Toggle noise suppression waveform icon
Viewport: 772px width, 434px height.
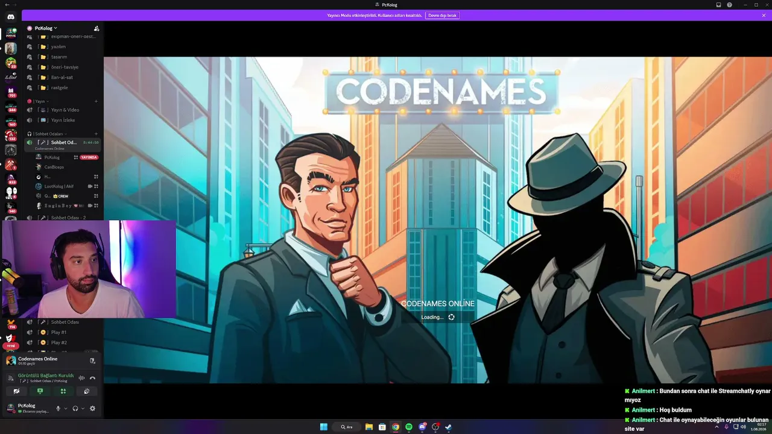pos(82,378)
